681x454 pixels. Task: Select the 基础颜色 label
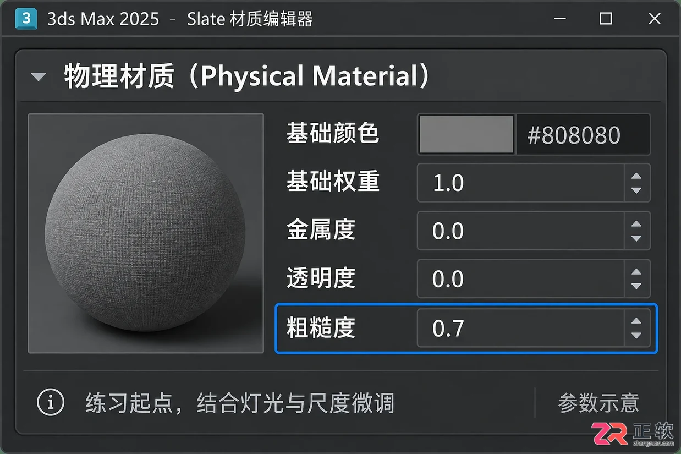(332, 134)
